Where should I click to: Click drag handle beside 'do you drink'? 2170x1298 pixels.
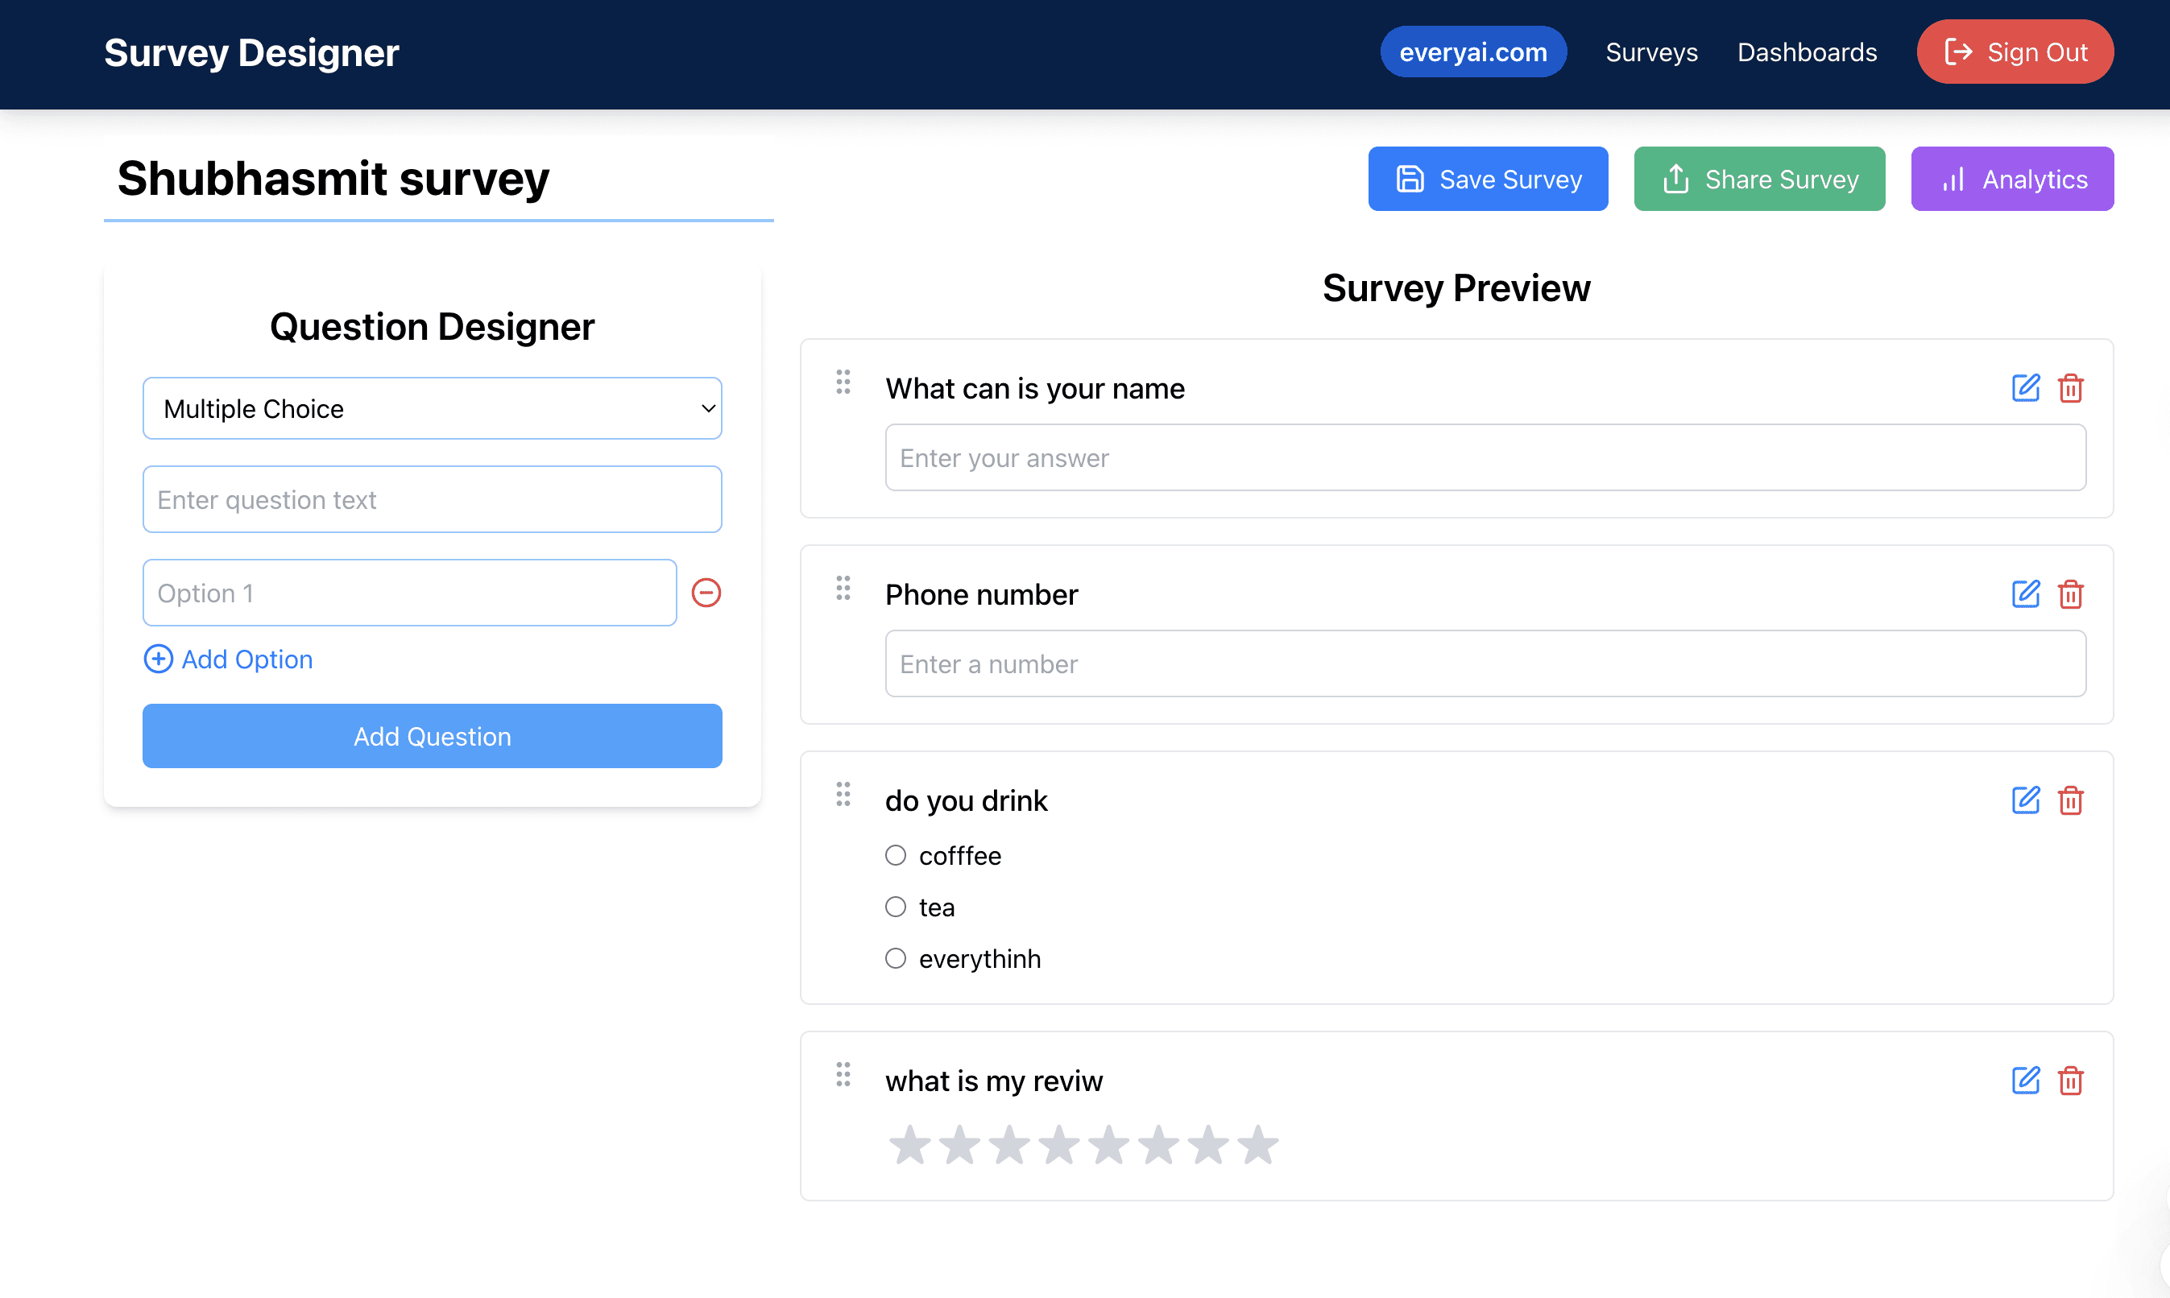point(843,794)
